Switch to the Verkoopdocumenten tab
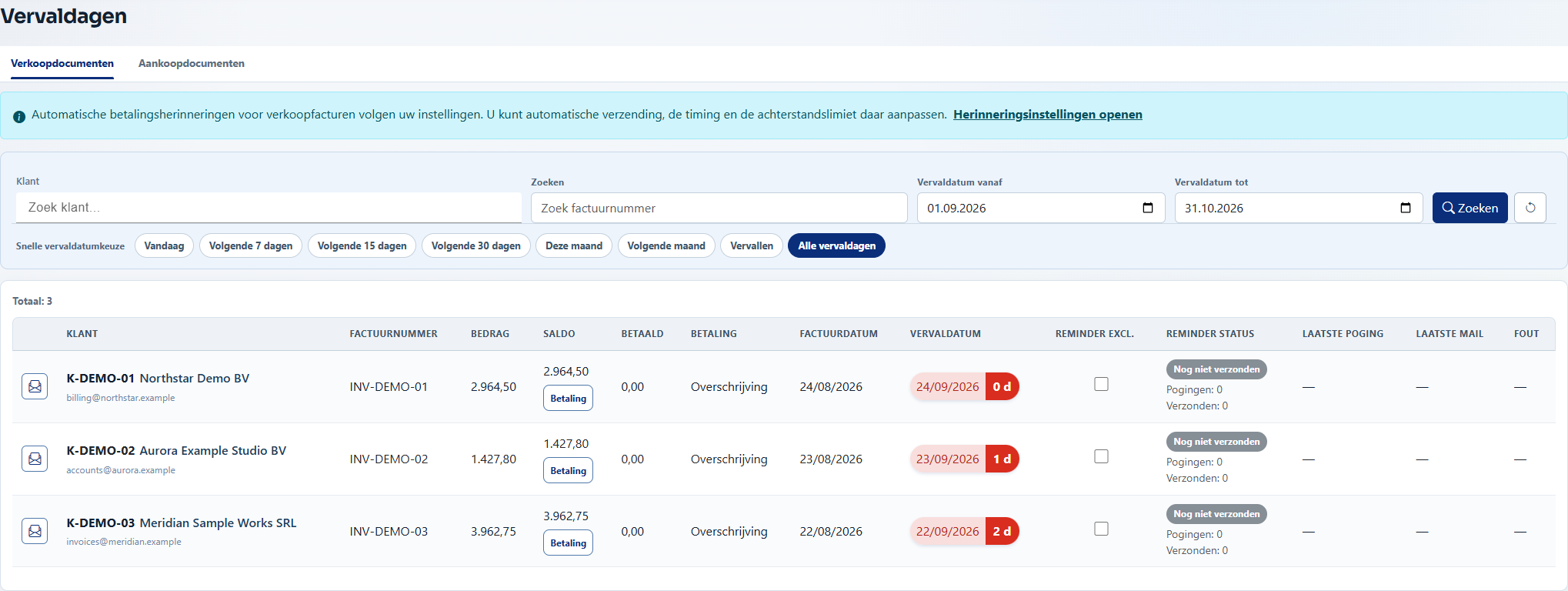Viewport: 1568px width, 591px height. pos(62,63)
